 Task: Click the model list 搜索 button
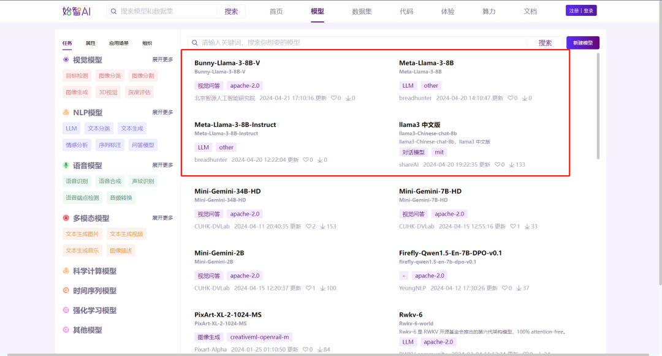point(545,43)
